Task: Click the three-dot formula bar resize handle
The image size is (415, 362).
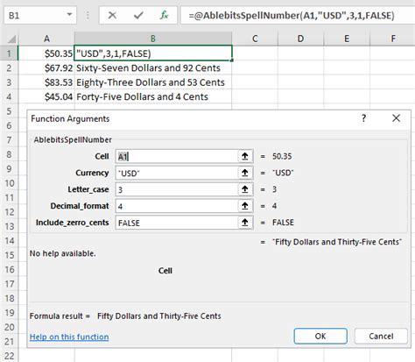Action: tap(88, 15)
